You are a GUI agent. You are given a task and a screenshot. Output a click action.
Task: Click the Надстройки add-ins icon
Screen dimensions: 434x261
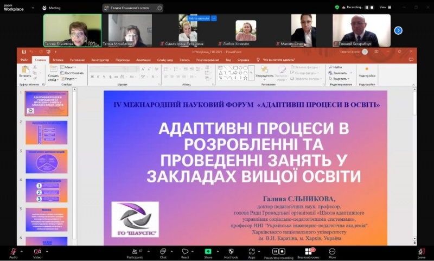pos(367,69)
